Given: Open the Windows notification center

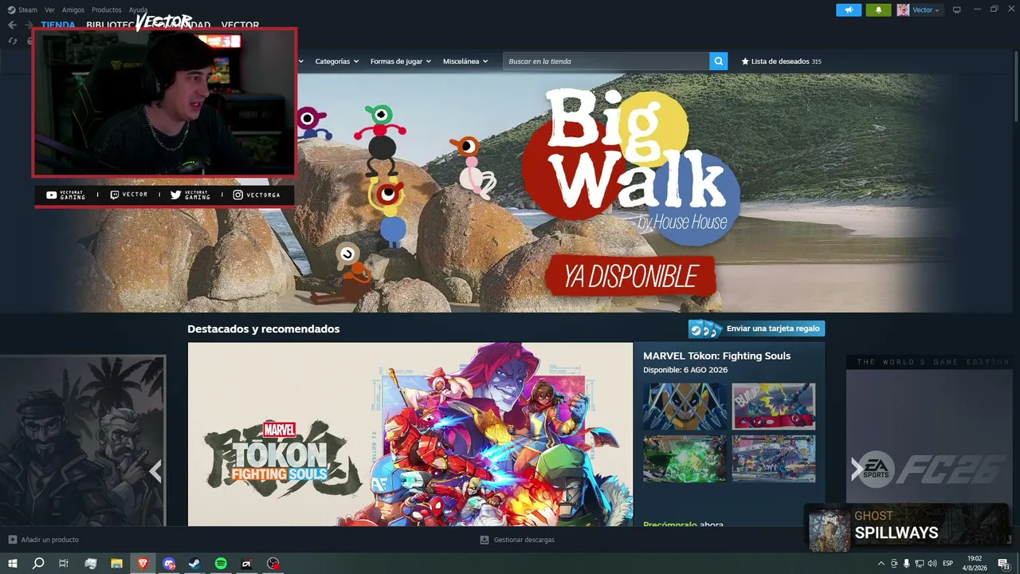Looking at the screenshot, I should pos(1005,564).
